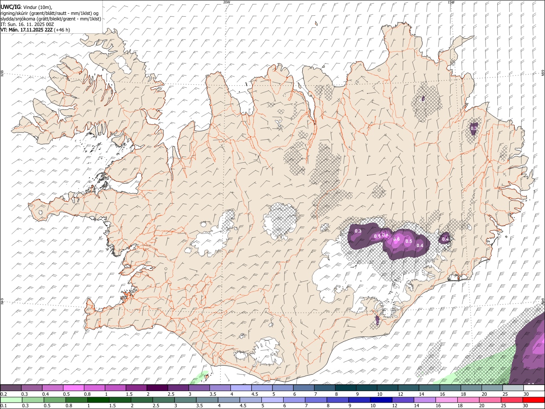Screen dimensions: 545x409
Task: Click the "4.5" label under the top legend row
Action: pos(255,394)
